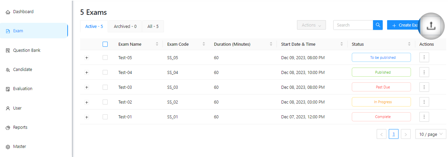The width and height of the screenshot is (448, 157).
Task: Expand the Test-04 row details
Action: (87, 72)
